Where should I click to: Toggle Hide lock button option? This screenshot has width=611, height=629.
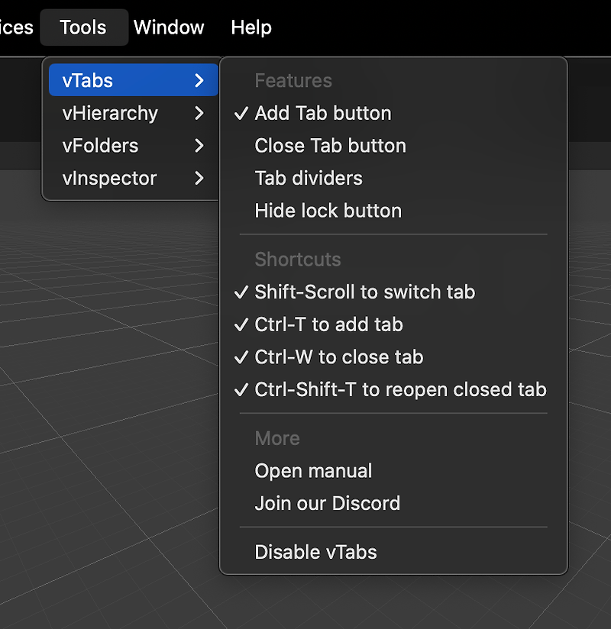[393, 211]
